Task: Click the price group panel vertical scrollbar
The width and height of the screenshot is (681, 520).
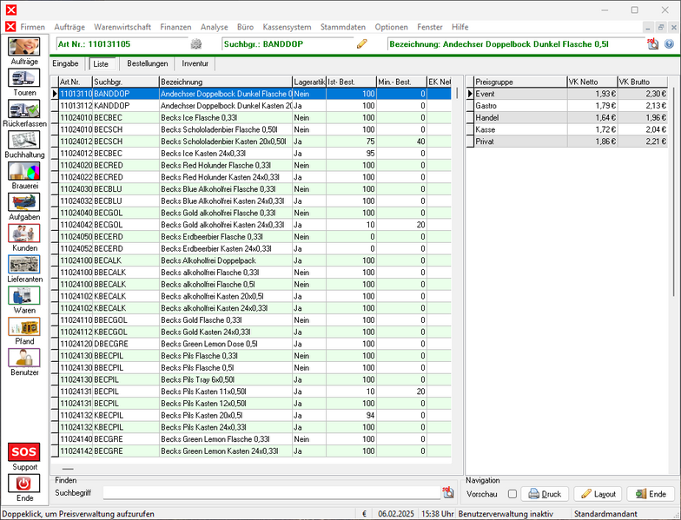Action: tap(674, 192)
